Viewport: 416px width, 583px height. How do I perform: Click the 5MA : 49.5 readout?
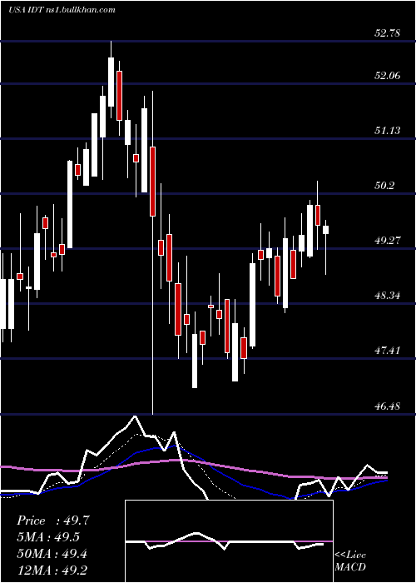48,537
